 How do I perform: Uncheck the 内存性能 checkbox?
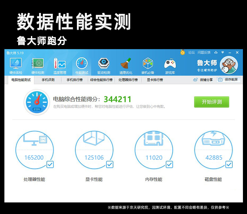[x=169, y=165]
